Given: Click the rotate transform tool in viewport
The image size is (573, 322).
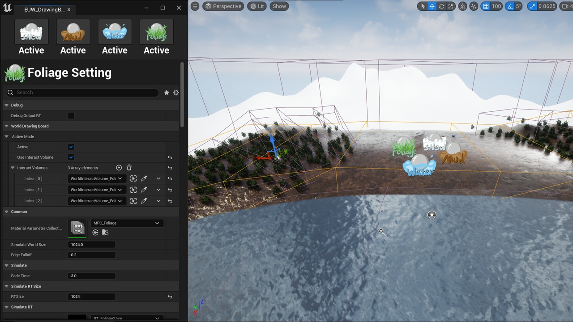Looking at the screenshot, I should [x=442, y=6].
